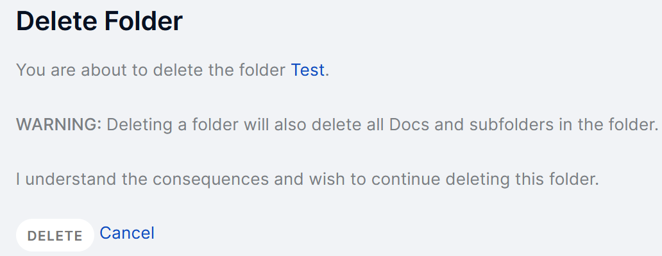This screenshot has height=256, width=662.
Task: Click the DELETE button
Action: (x=55, y=235)
